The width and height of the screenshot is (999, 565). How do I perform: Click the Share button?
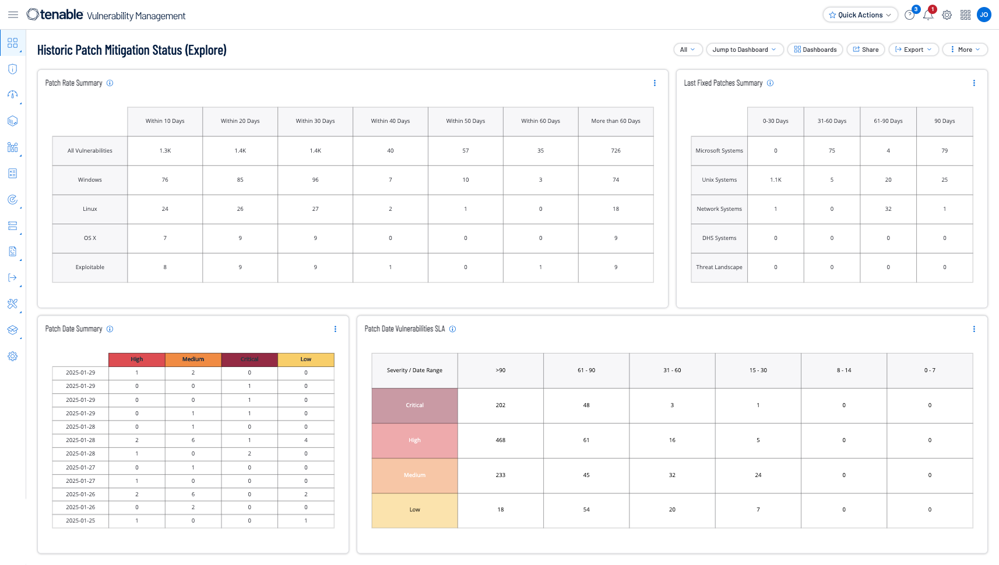[x=866, y=50]
